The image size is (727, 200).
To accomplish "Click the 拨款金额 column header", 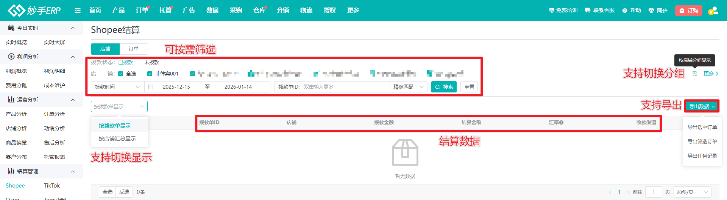I will click(x=384, y=122).
